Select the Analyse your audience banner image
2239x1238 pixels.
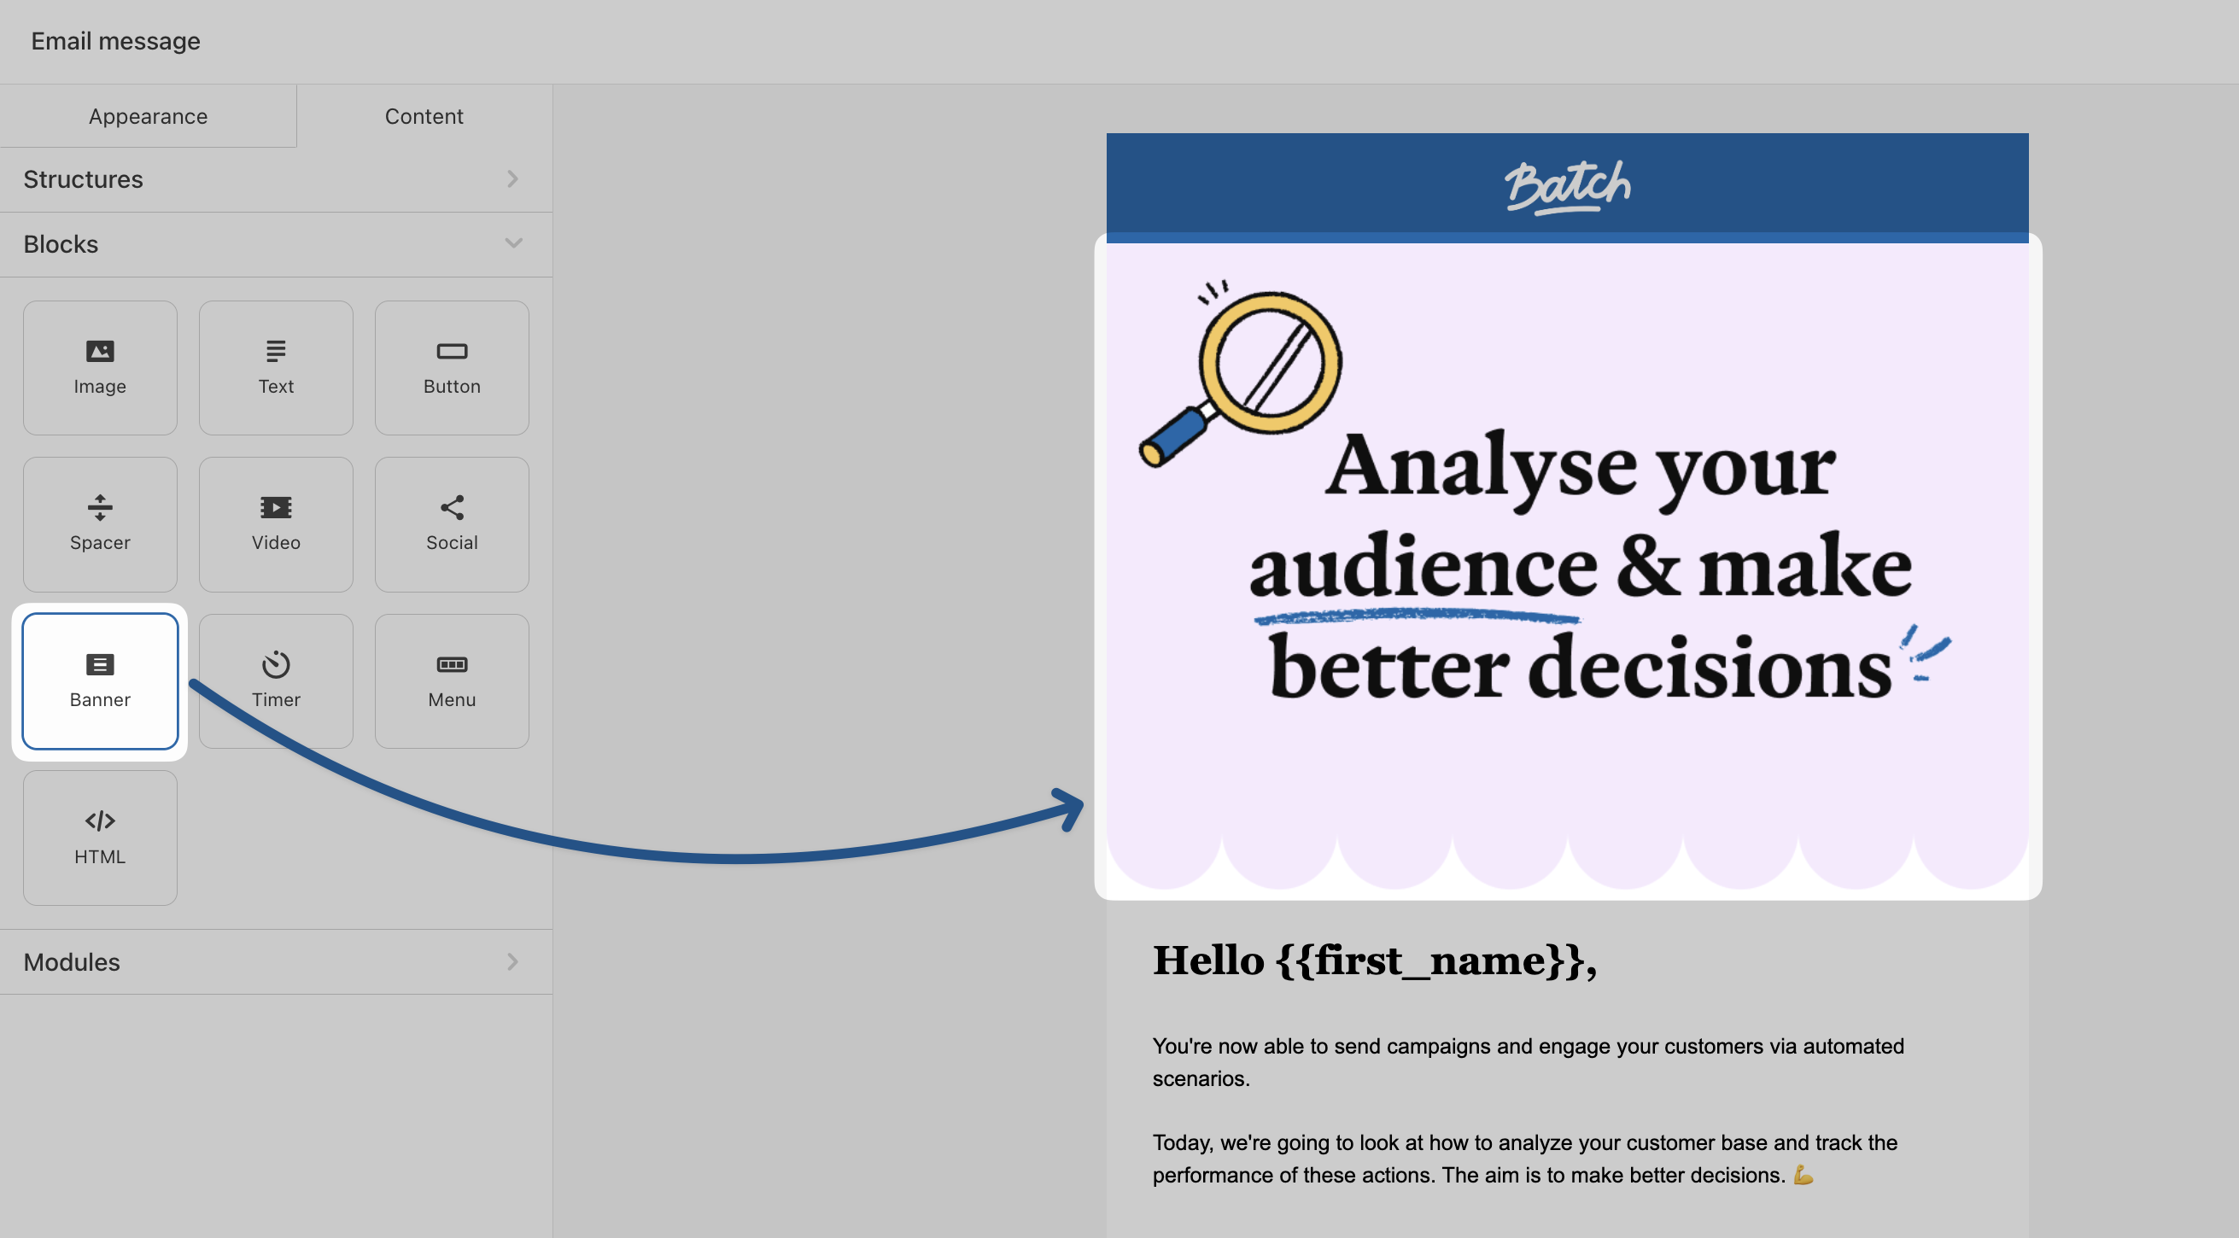[x=1566, y=564]
